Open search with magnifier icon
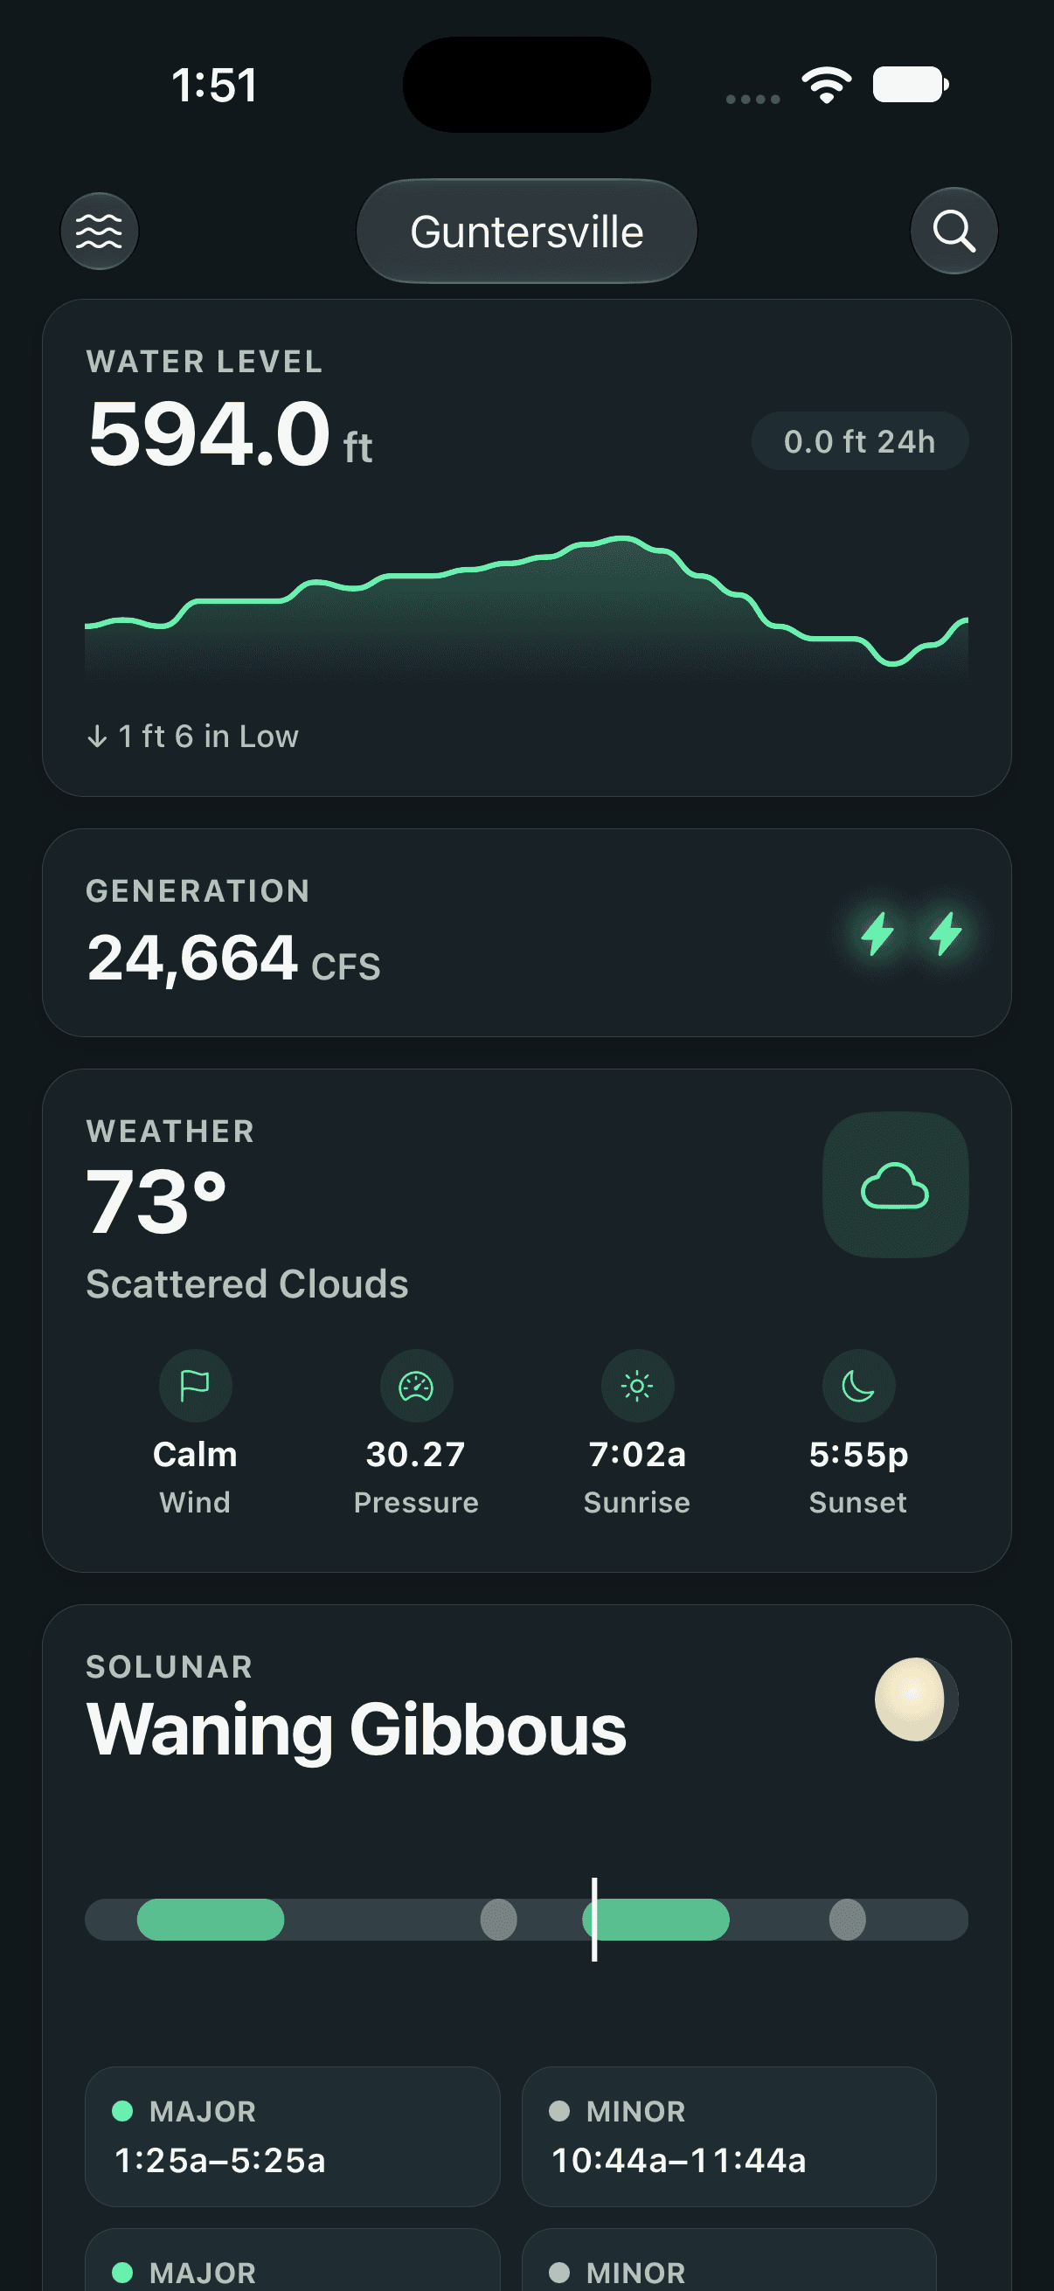1054x2291 pixels. click(953, 232)
